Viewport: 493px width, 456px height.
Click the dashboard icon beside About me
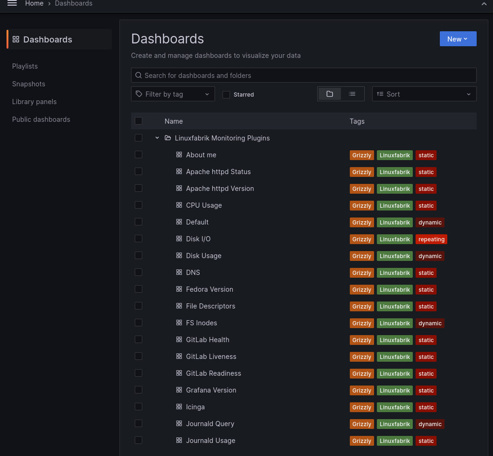click(x=179, y=154)
